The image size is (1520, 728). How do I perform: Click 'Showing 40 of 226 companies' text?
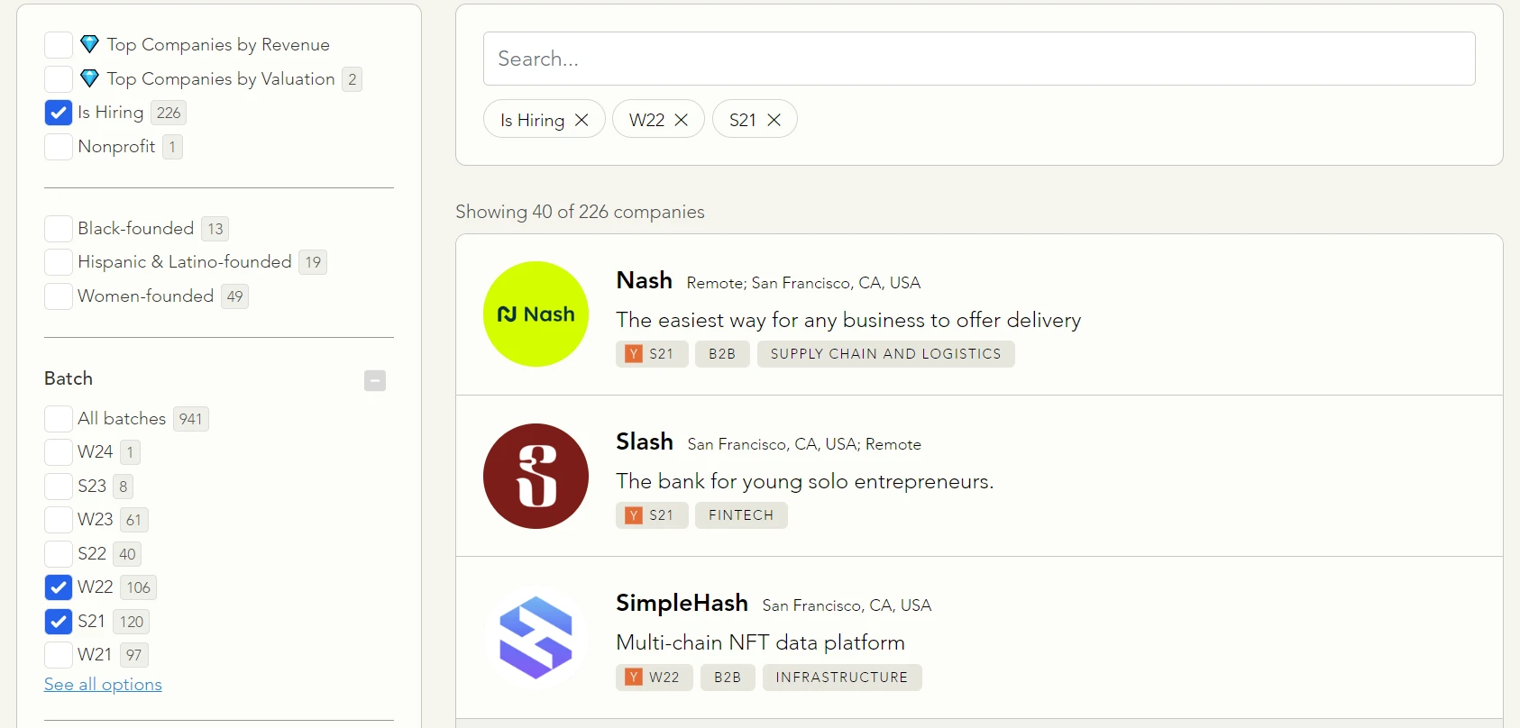point(580,212)
